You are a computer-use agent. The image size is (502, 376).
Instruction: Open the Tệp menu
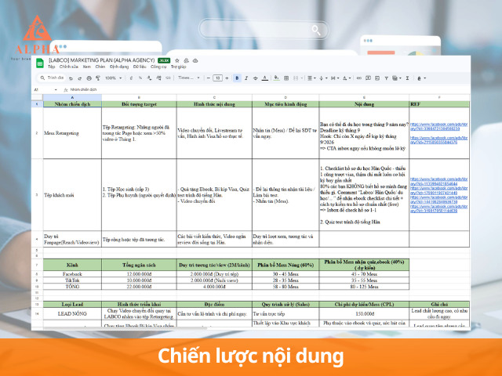[51, 67]
